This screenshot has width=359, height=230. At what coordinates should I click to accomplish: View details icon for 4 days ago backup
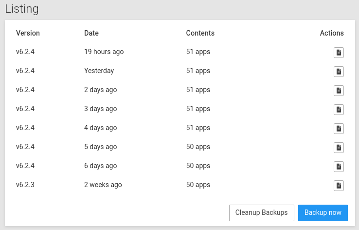tap(339, 129)
